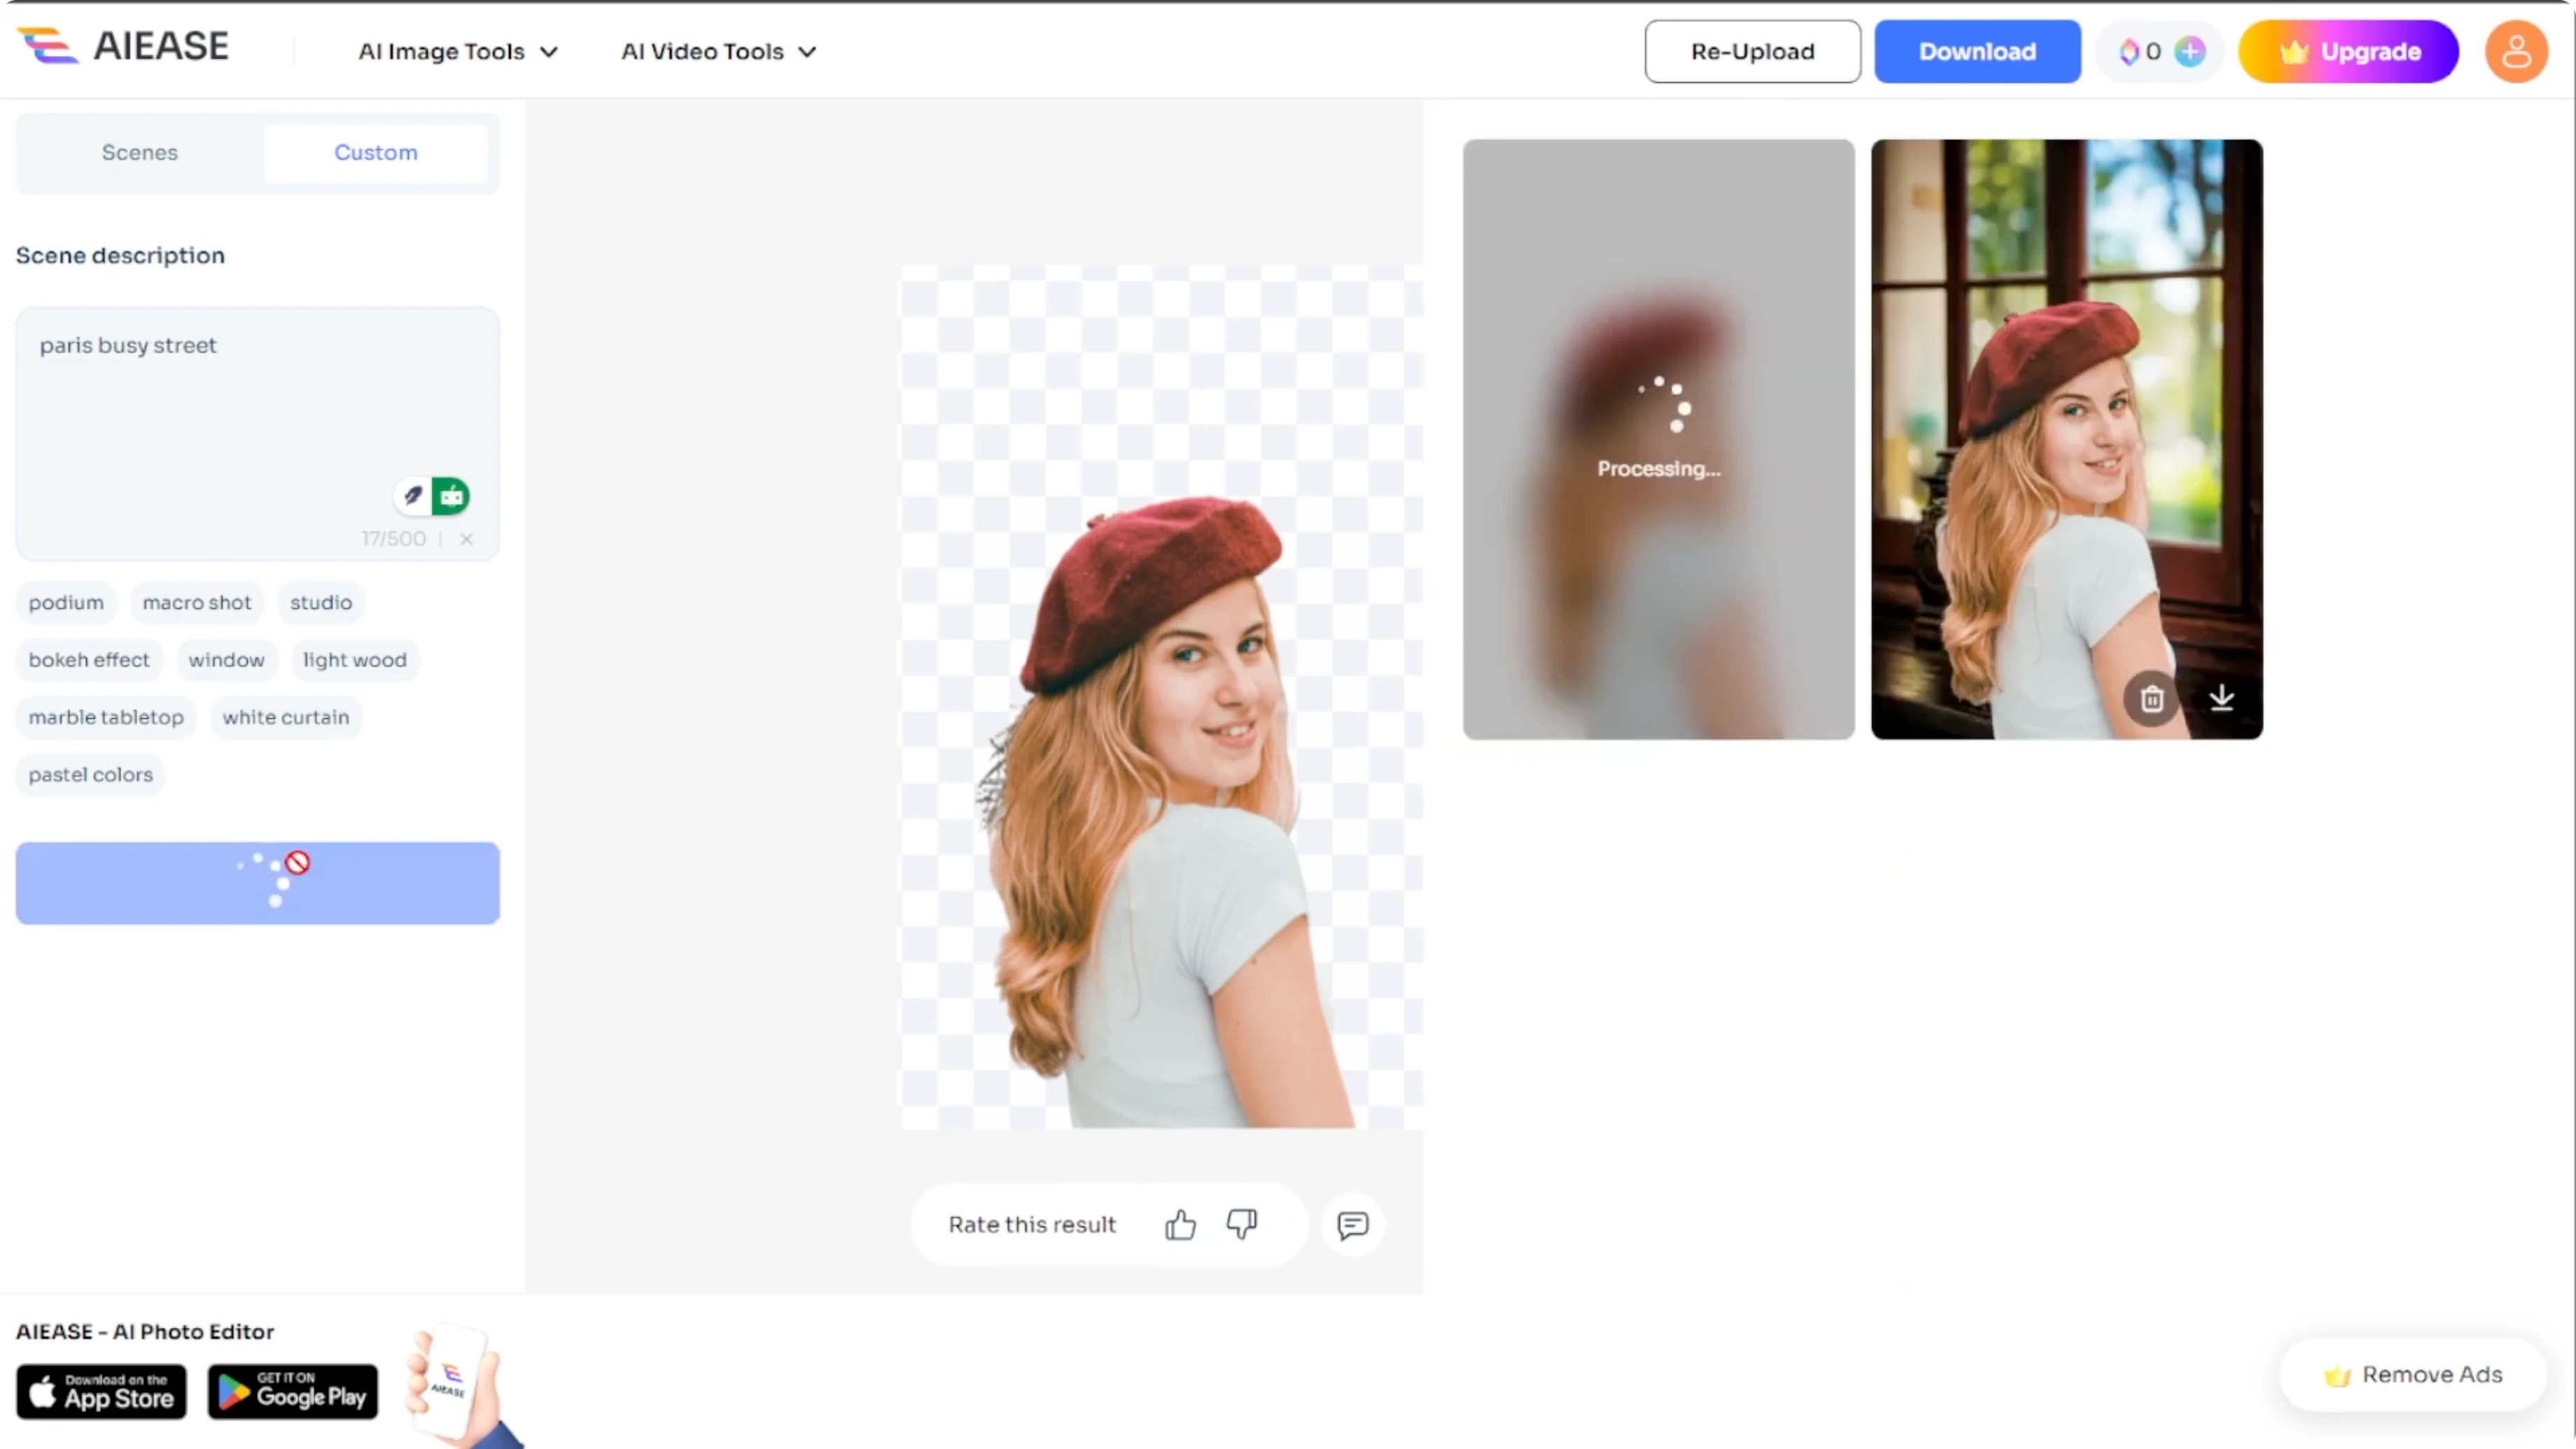Click the add credits plus icon
This screenshot has height=1449, width=2576.
tap(2190, 51)
